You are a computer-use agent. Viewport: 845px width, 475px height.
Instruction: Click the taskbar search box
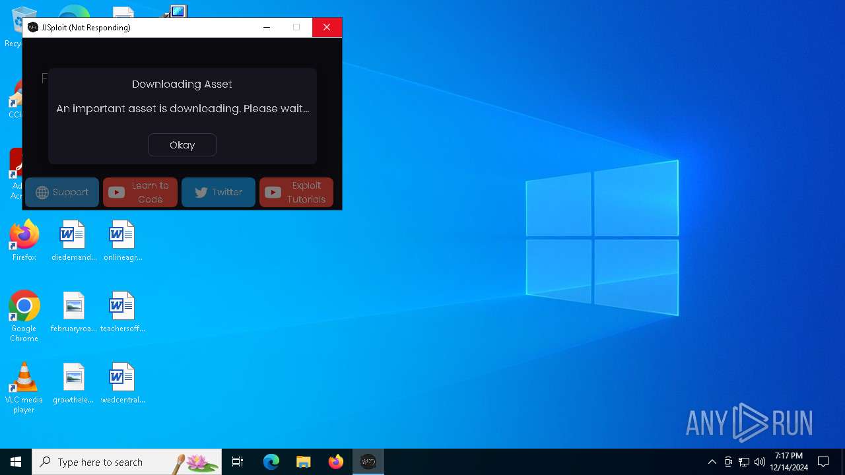pyautogui.click(x=127, y=462)
